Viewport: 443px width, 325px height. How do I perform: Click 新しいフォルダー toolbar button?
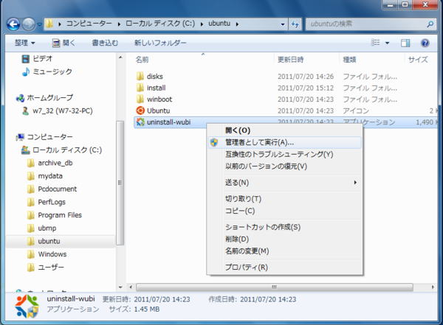click(160, 43)
